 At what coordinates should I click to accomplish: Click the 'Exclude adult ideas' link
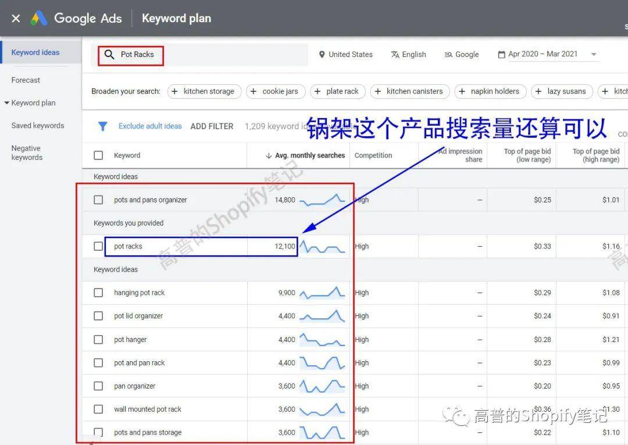point(150,126)
